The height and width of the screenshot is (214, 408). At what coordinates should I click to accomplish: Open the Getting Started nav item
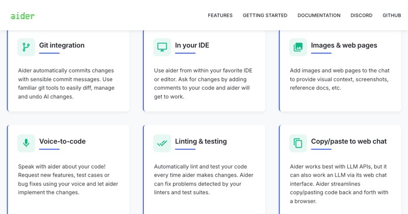(x=265, y=15)
